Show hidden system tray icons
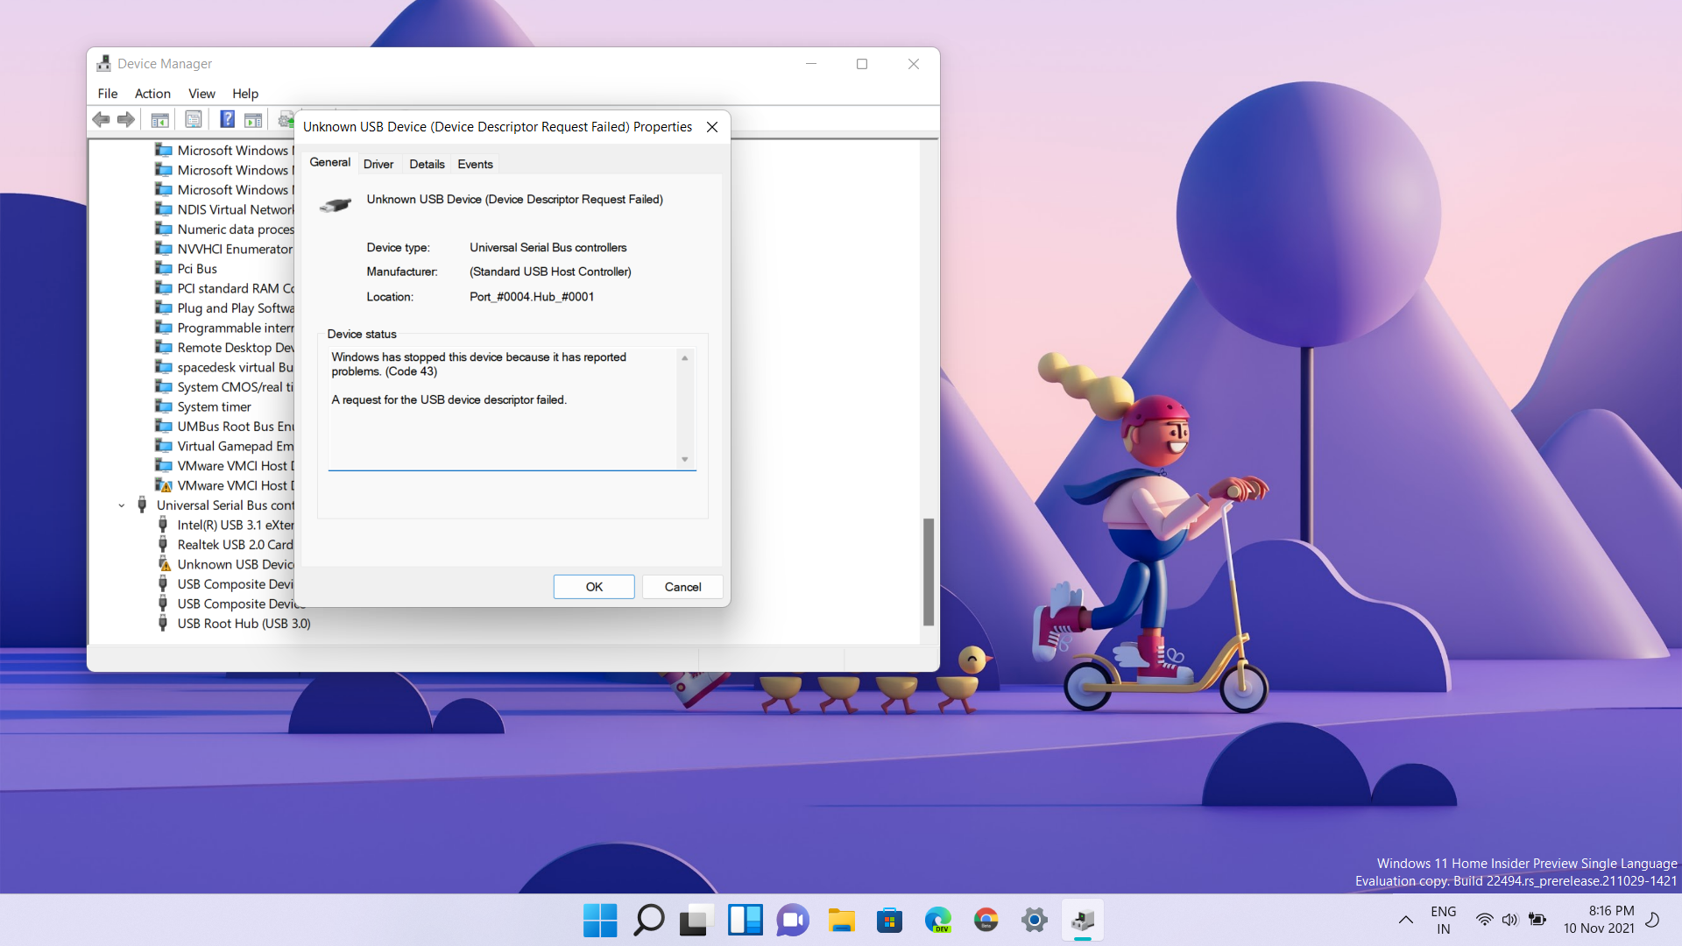Viewport: 1682px width, 946px height. [1405, 920]
